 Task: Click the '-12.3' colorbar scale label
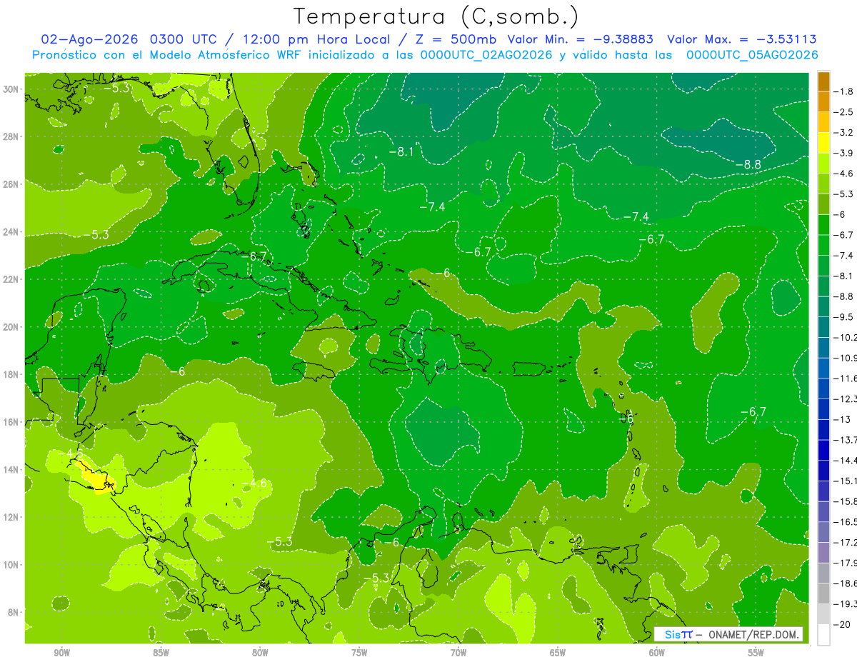click(x=846, y=399)
